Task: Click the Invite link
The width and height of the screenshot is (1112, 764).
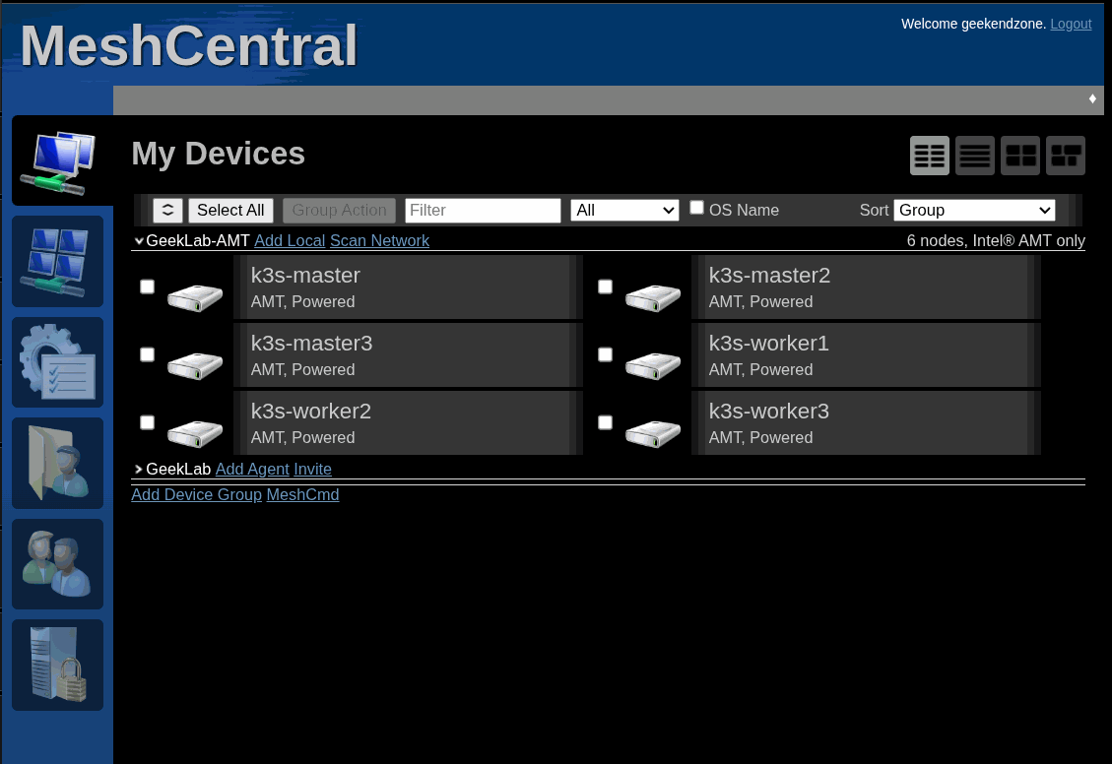Action: [x=313, y=470]
